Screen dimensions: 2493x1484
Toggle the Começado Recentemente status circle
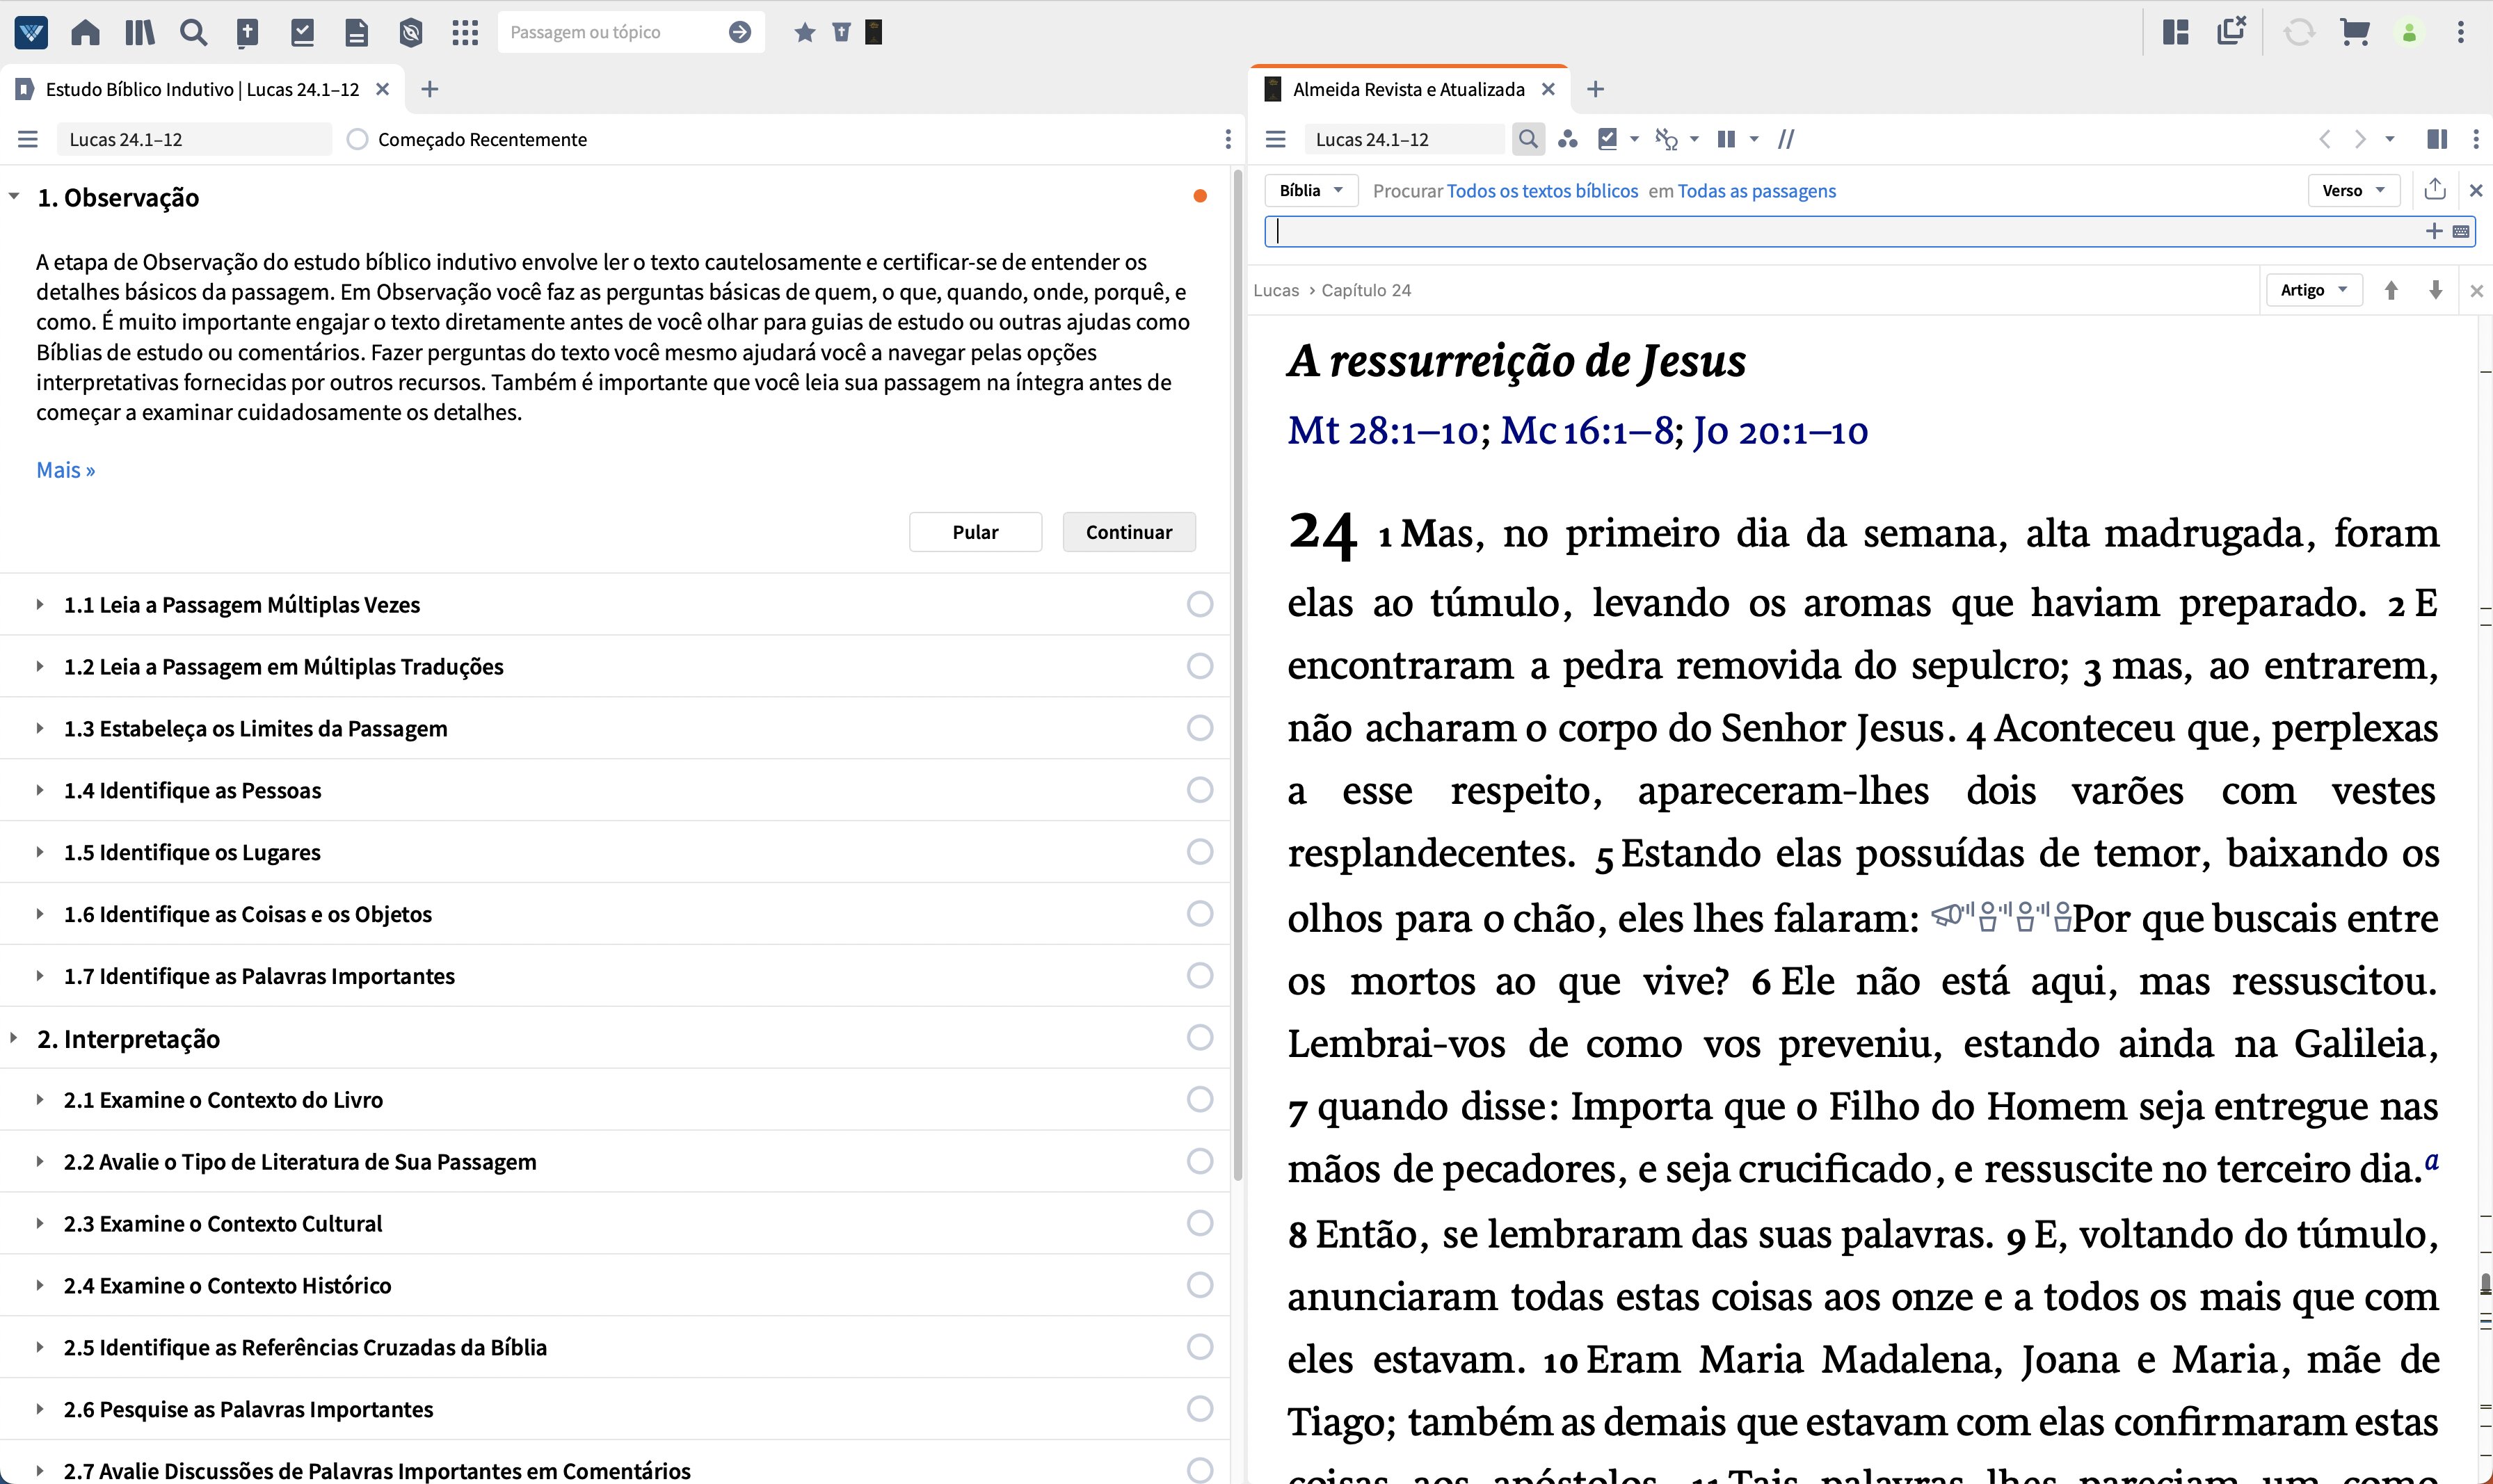(357, 139)
